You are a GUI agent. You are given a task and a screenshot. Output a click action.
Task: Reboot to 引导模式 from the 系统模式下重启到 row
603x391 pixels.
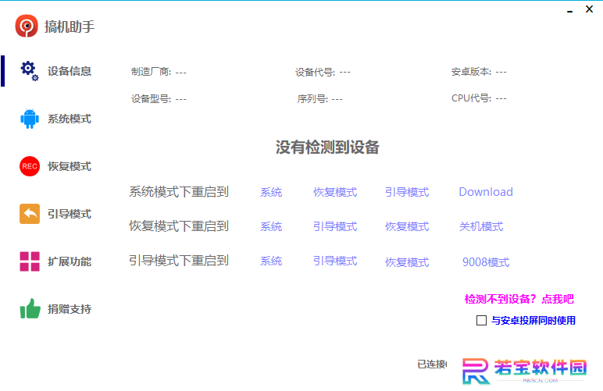407,192
